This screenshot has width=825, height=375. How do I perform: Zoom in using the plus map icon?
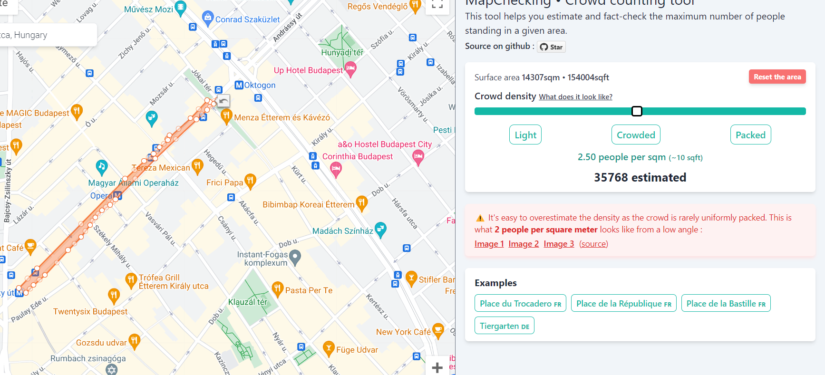437,367
